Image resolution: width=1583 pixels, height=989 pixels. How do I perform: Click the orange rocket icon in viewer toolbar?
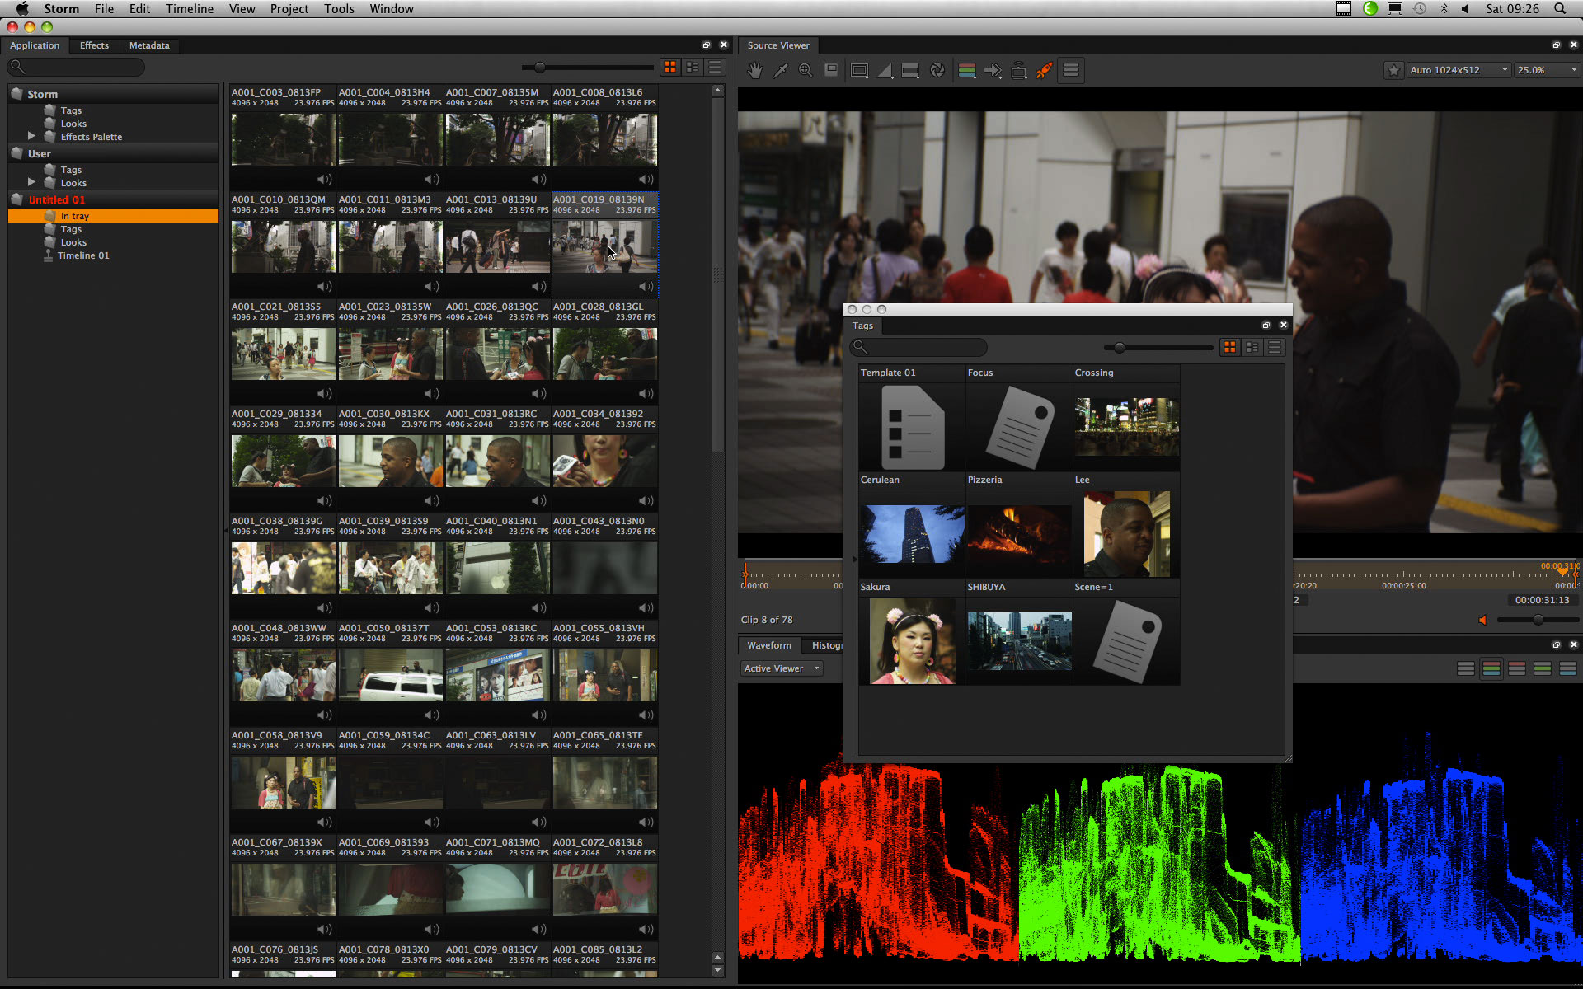(1045, 71)
